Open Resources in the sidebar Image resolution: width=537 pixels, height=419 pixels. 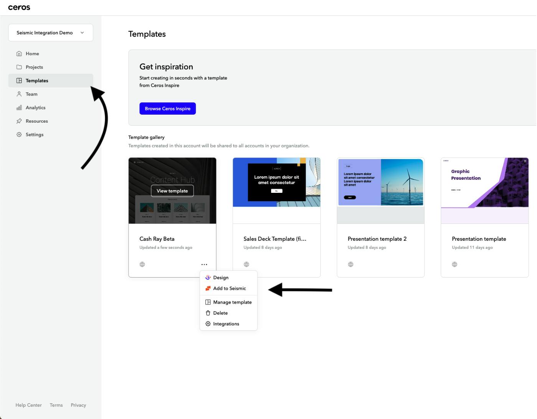coord(51,121)
